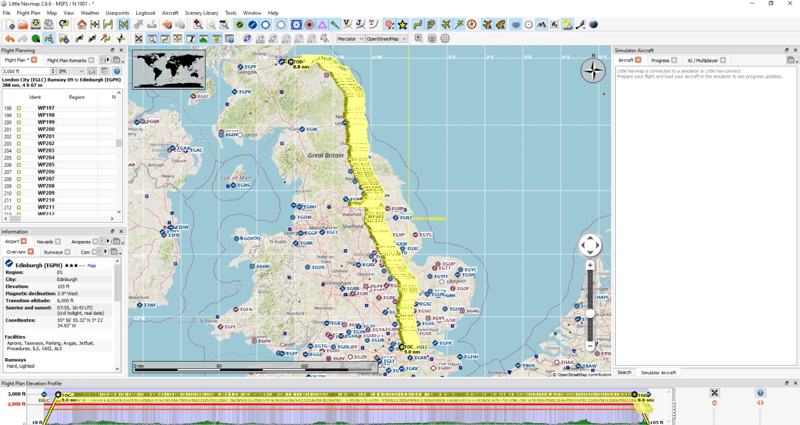
Task: Click the compass rose toolbar icon
Action: 472,25
